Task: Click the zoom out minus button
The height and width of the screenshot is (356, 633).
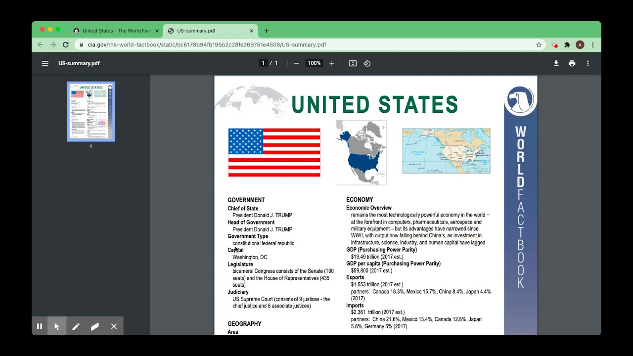Action: point(297,63)
